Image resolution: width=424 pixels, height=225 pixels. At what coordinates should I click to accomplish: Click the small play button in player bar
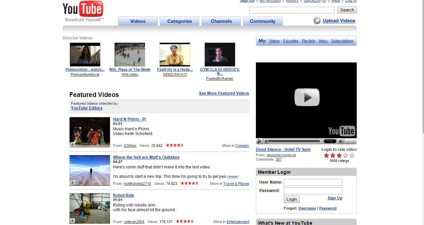pyautogui.click(x=259, y=141)
